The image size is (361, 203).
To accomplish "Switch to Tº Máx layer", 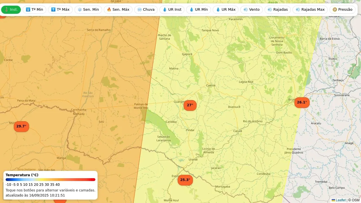I will 60,10.
